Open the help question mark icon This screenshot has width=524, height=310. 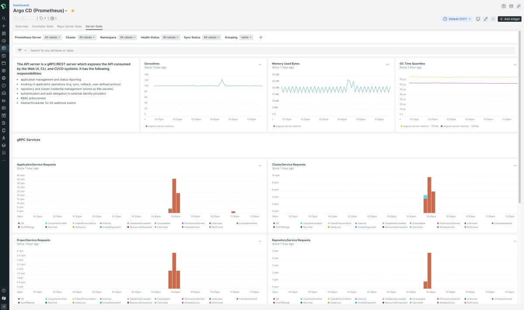point(503,6)
